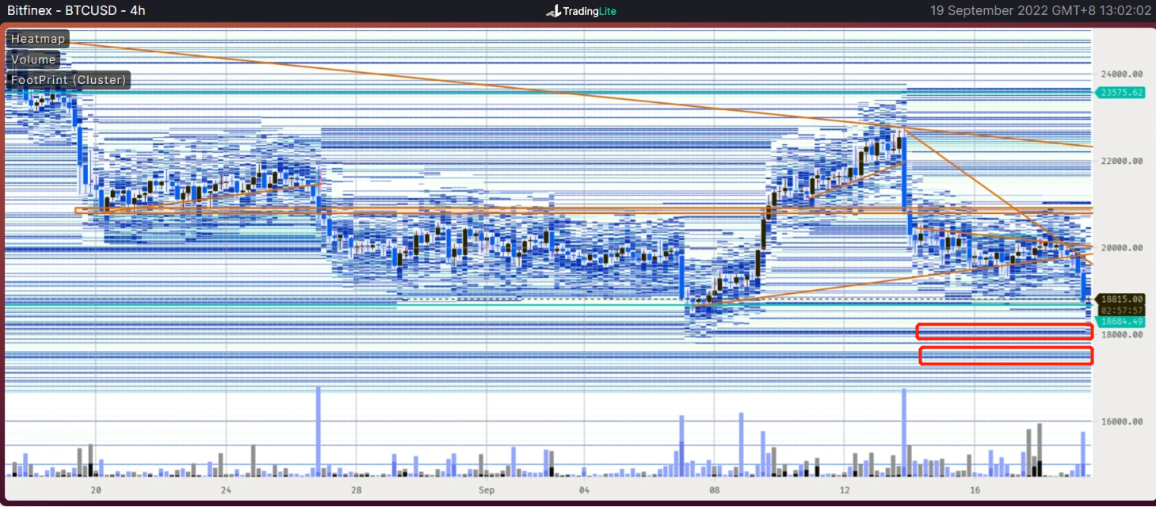Select the Volume indicator label
The height and width of the screenshot is (507, 1156).
tap(33, 59)
